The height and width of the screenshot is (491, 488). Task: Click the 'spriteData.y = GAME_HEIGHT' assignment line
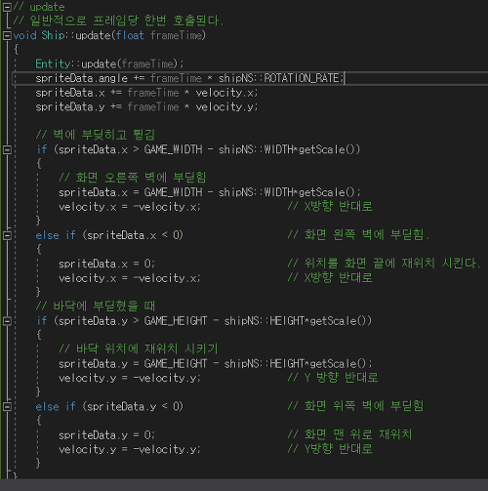pos(216,364)
